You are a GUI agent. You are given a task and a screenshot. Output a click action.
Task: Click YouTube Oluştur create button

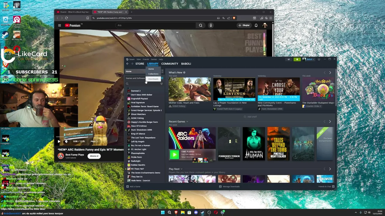(x=244, y=25)
